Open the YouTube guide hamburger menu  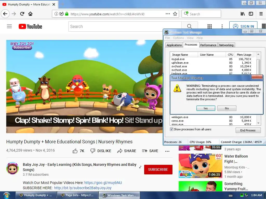point(9,26)
